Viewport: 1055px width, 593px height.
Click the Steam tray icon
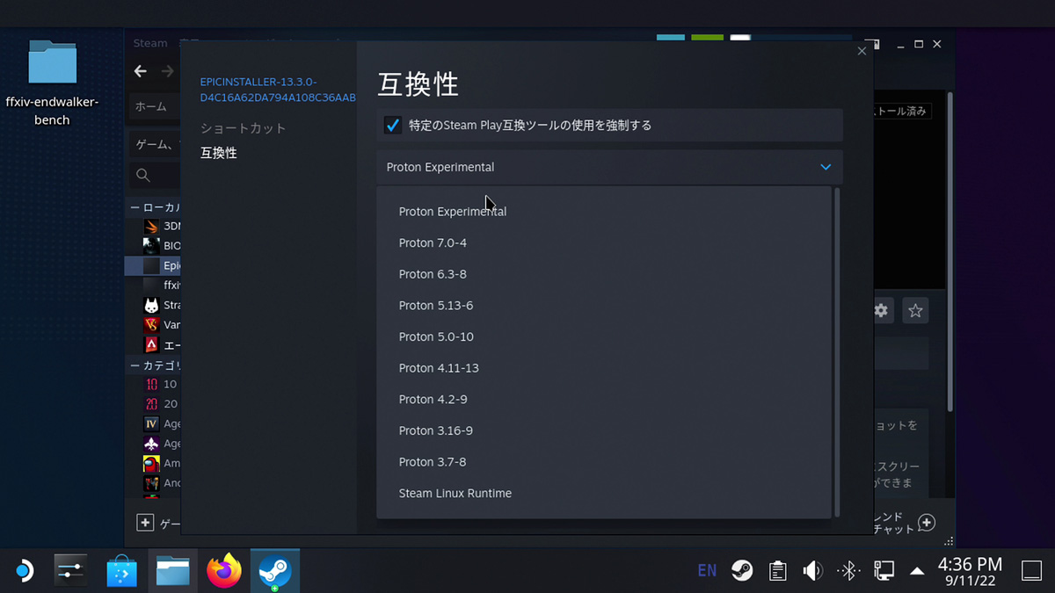point(742,571)
